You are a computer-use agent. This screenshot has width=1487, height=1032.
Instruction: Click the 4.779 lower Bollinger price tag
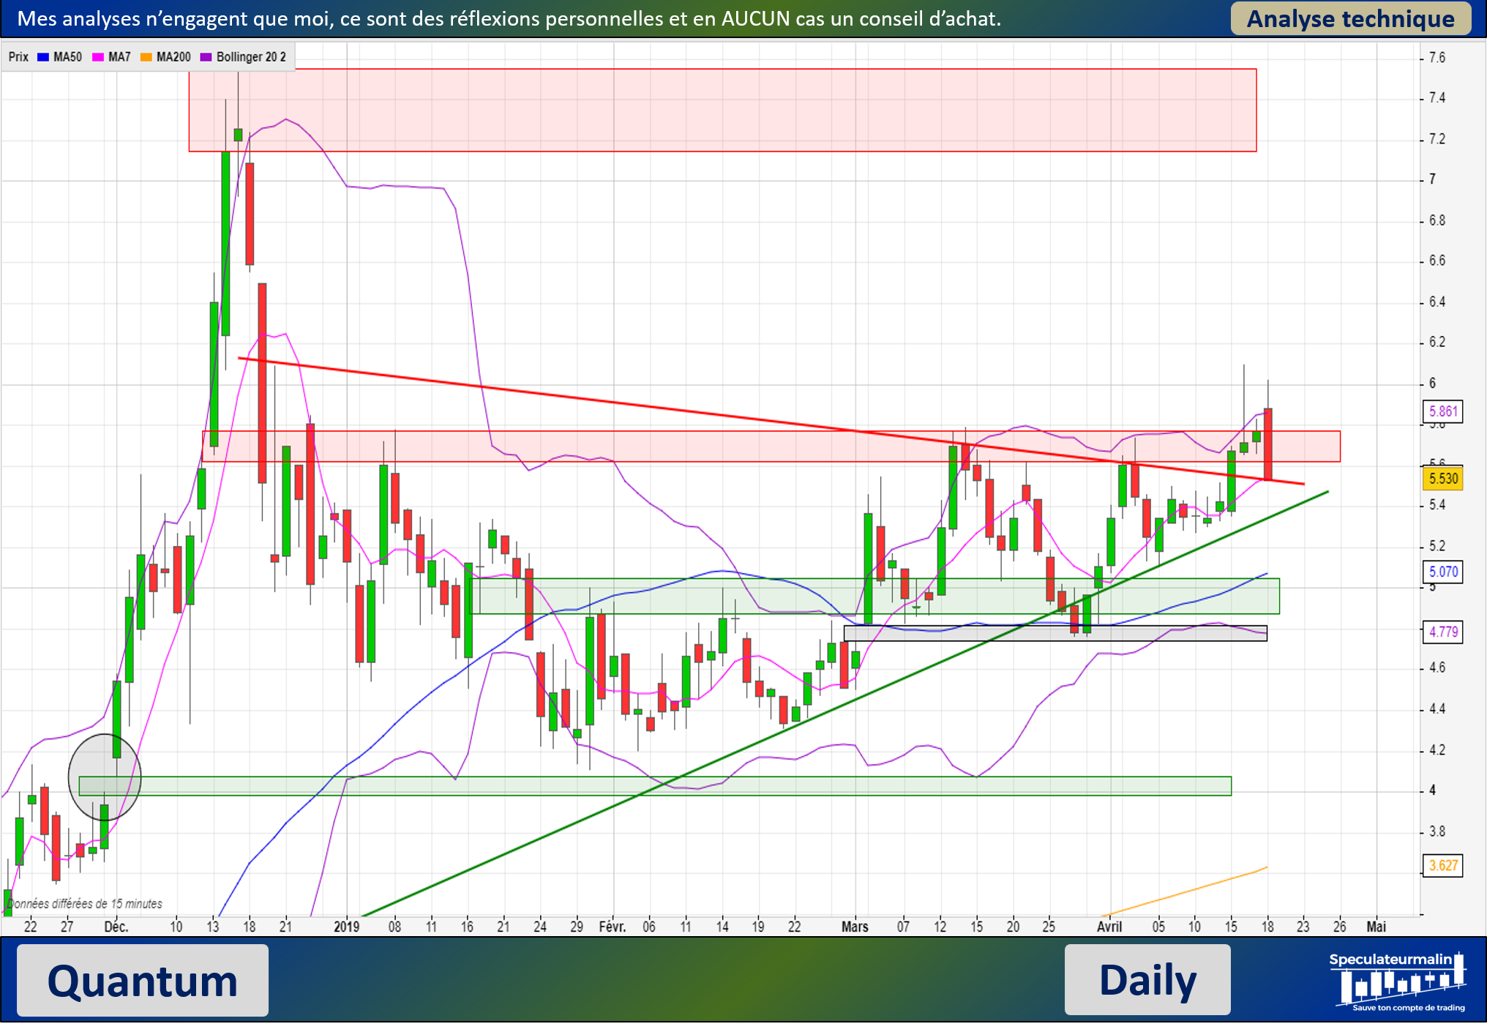[x=1442, y=632]
